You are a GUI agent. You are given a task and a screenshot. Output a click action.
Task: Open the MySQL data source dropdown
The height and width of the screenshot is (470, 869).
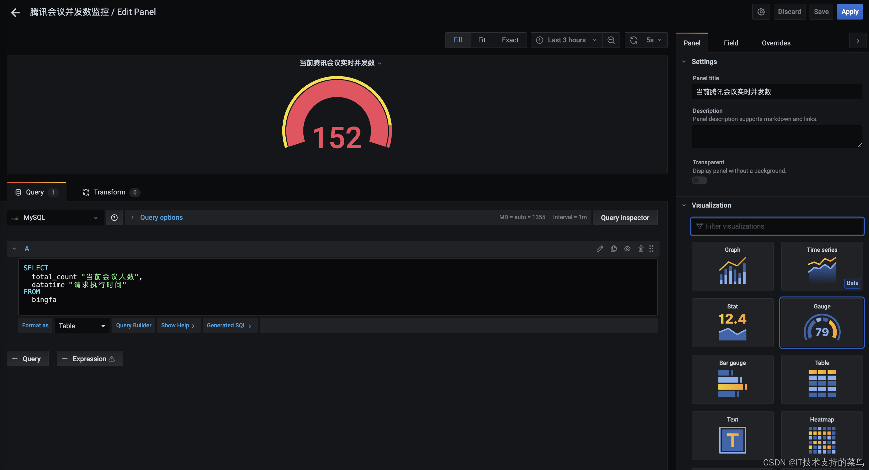(x=55, y=217)
